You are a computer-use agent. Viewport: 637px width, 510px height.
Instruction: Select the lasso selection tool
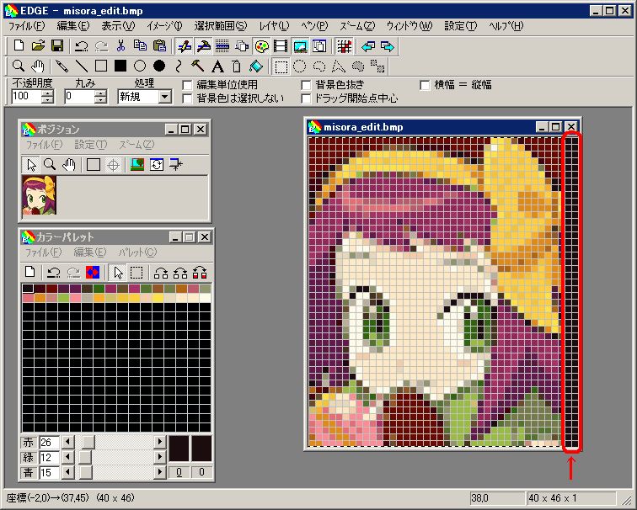point(319,66)
